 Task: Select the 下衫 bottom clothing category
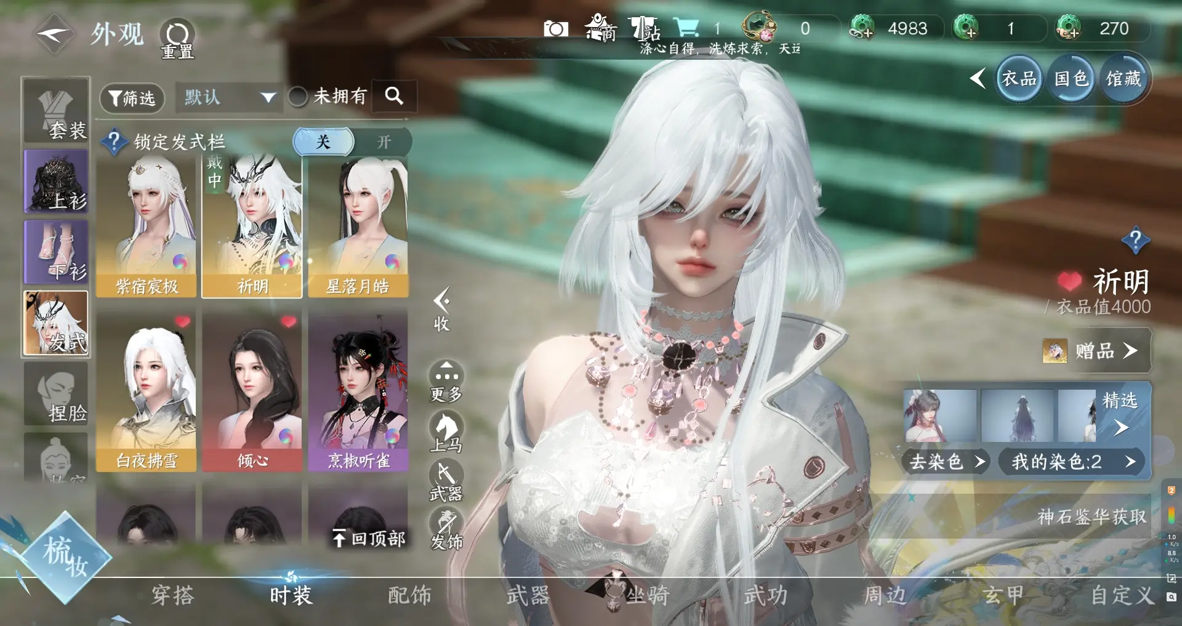(x=56, y=252)
